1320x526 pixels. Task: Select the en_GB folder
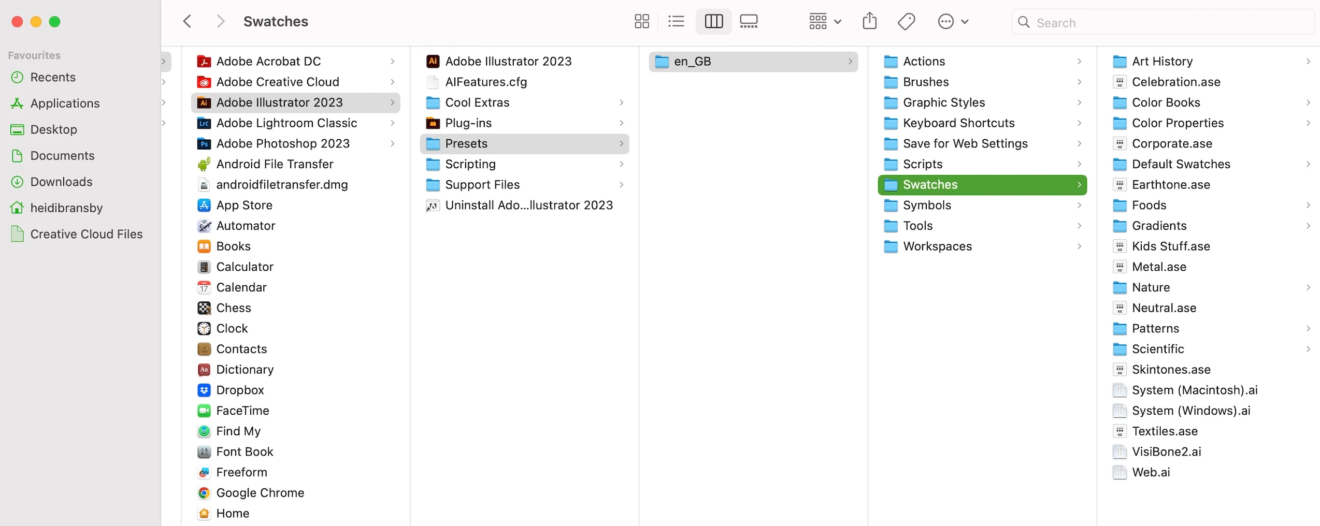[753, 62]
